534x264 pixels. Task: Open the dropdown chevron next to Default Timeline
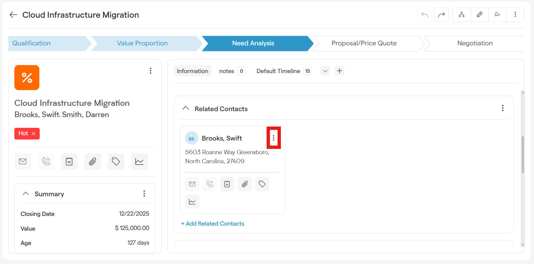tap(325, 71)
